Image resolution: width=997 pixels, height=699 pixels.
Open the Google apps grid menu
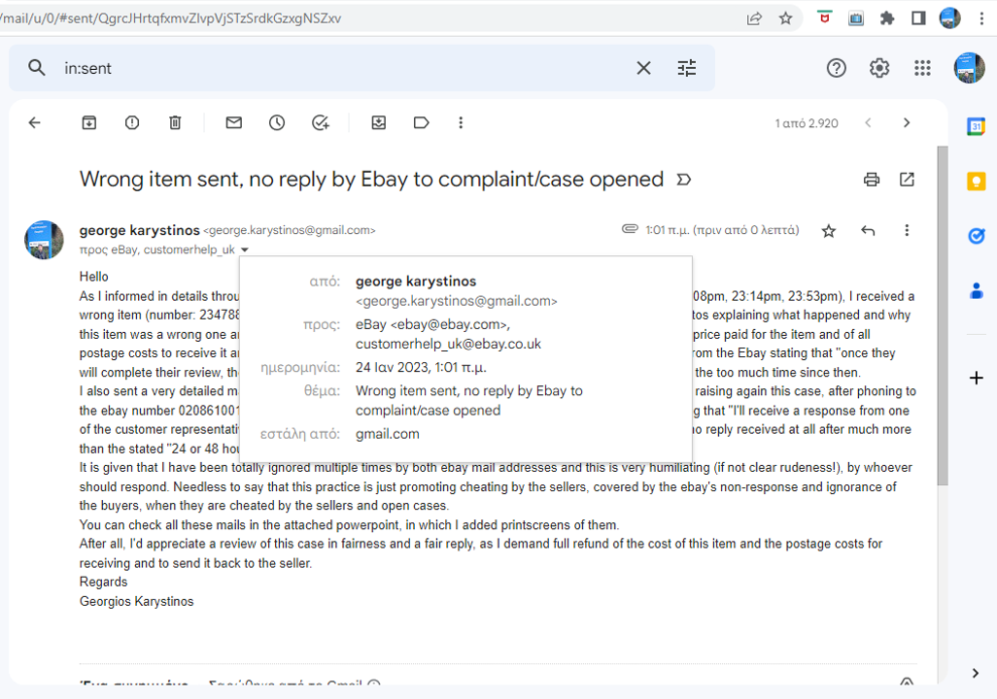921,68
